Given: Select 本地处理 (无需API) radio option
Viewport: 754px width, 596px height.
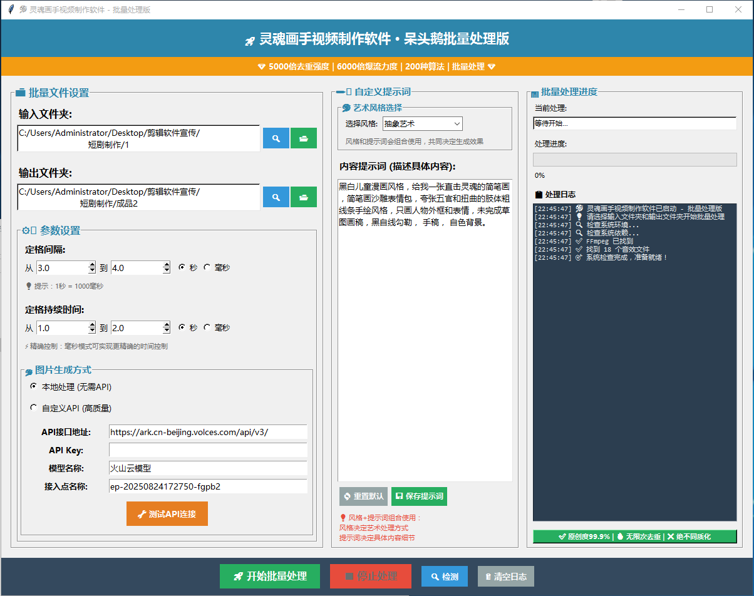Looking at the screenshot, I should pyautogui.click(x=34, y=386).
